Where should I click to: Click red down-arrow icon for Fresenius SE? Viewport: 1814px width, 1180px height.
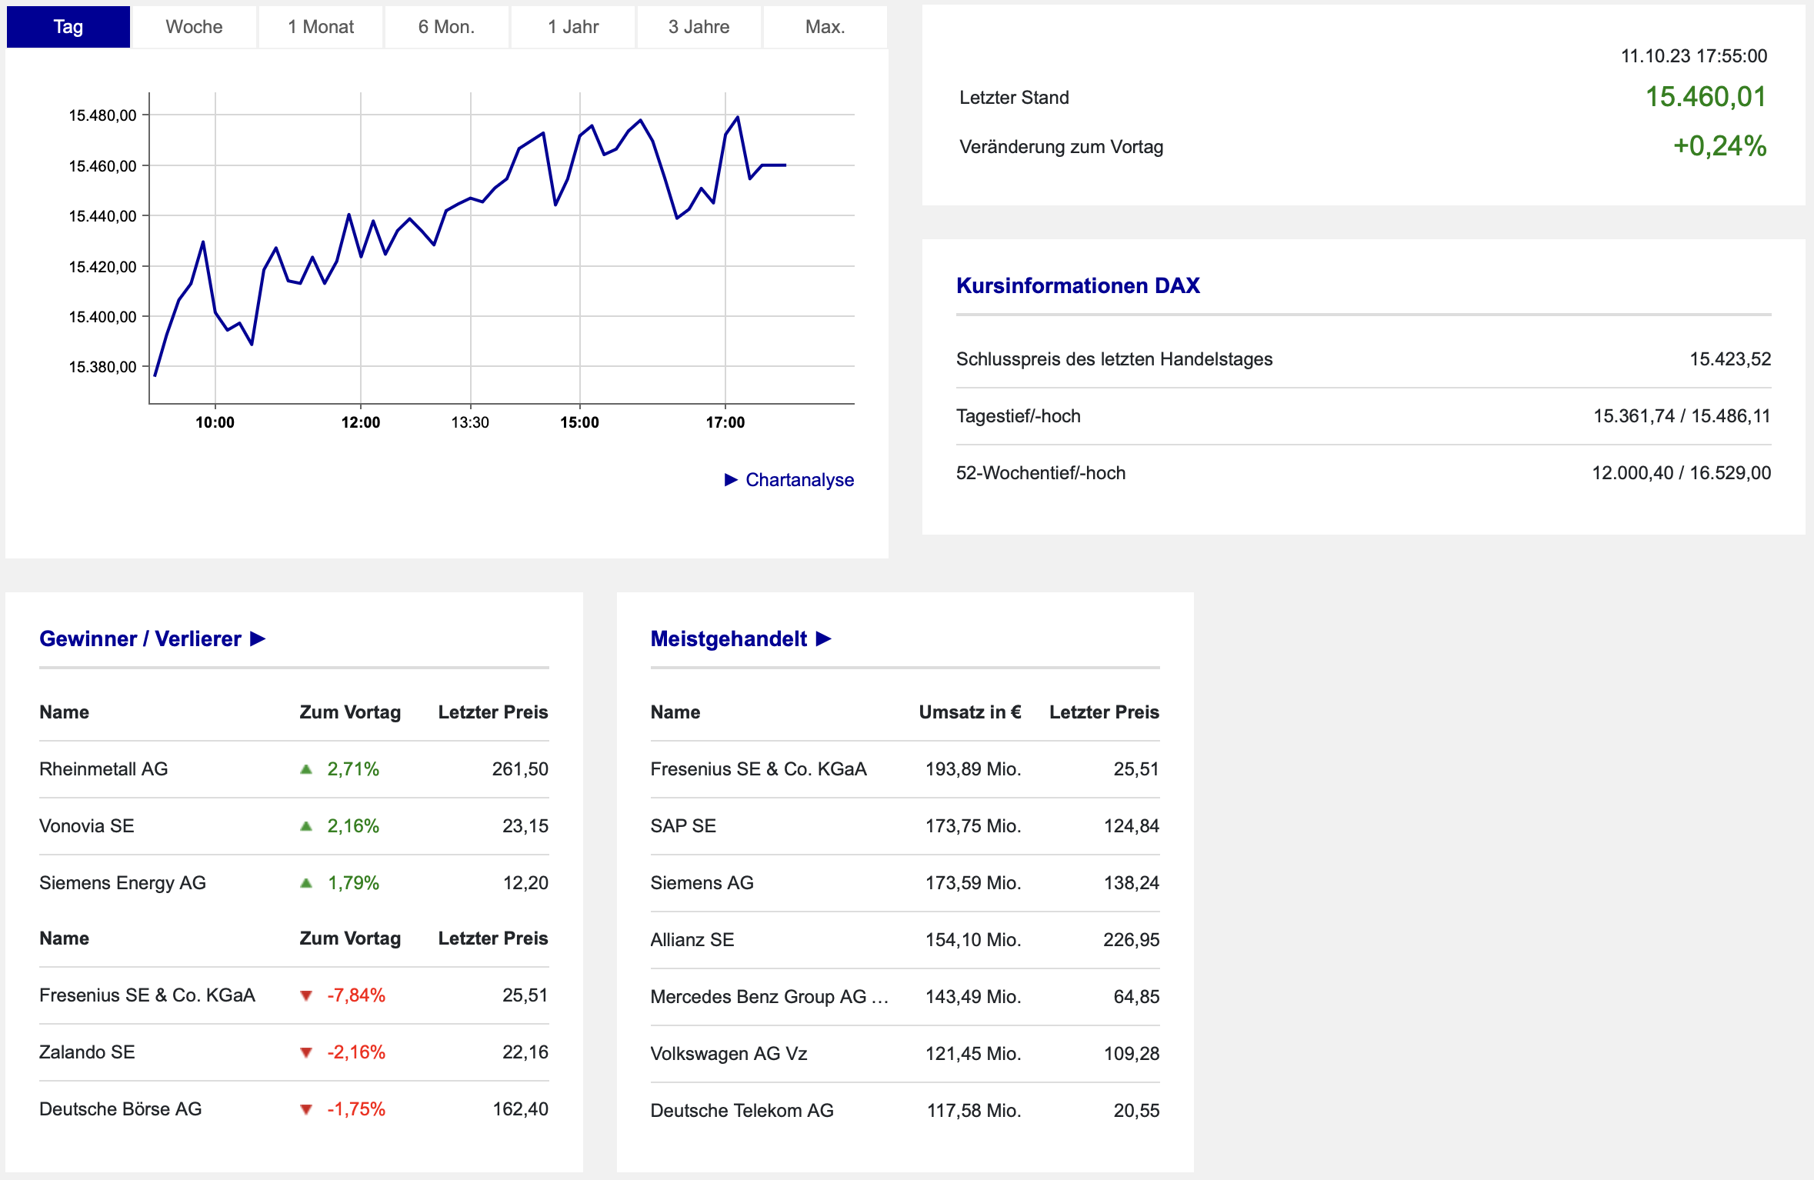coord(306,995)
